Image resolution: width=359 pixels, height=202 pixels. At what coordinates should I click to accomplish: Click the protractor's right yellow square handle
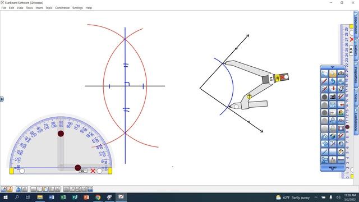(x=110, y=171)
